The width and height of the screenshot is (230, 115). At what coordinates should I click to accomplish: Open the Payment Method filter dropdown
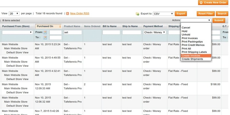click(155, 32)
